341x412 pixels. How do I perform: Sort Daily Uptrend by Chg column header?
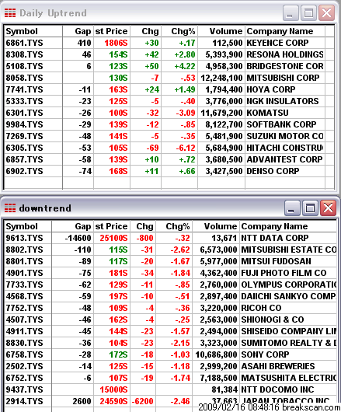pos(146,31)
